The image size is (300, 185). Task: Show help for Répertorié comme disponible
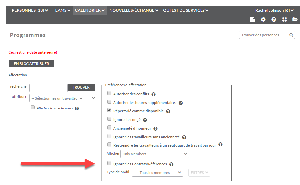168,111
